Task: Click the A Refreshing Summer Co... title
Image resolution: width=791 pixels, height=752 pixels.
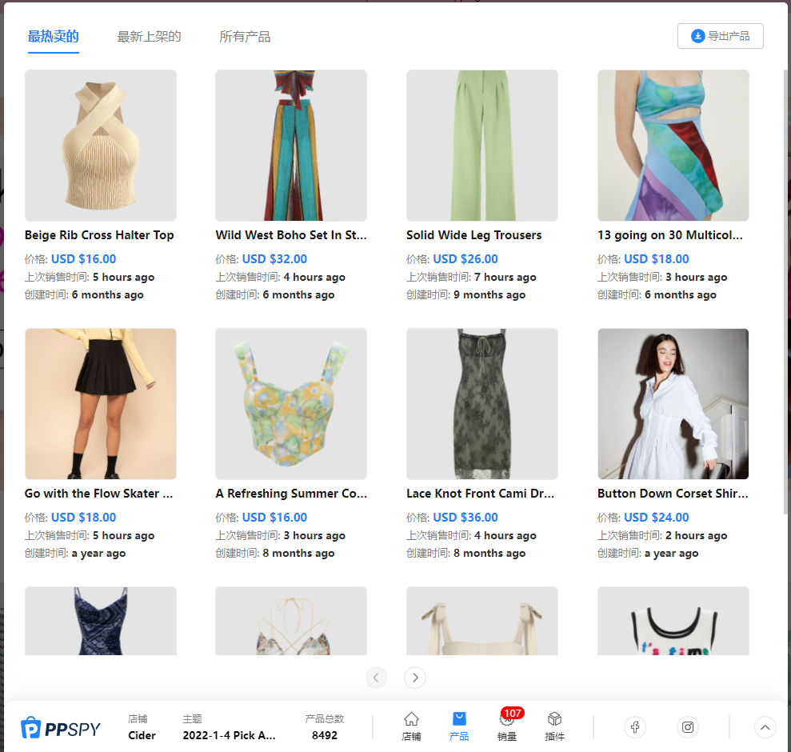Action: (x=291, y=494)
